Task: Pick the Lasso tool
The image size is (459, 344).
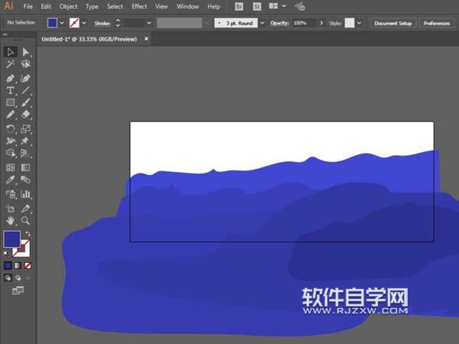Action: coord(25,64)
